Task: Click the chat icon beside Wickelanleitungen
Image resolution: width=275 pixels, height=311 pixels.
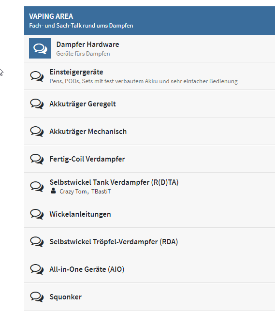Action: coord(37,214)
